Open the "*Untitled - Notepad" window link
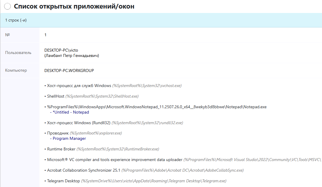The image size is (322, 187). 71,112
